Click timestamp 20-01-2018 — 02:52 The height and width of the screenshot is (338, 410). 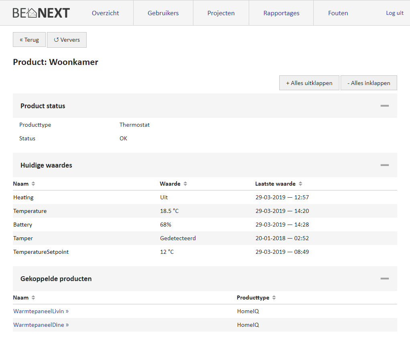282,238
